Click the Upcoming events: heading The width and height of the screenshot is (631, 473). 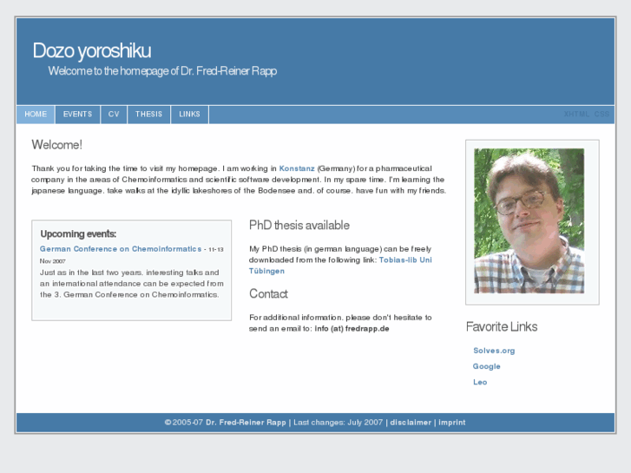[78, 233]
